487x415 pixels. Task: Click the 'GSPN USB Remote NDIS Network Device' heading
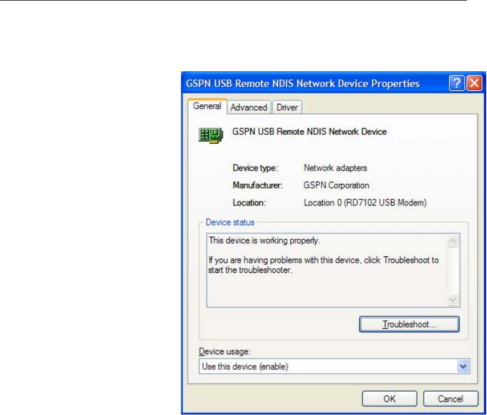click(309, 131)
